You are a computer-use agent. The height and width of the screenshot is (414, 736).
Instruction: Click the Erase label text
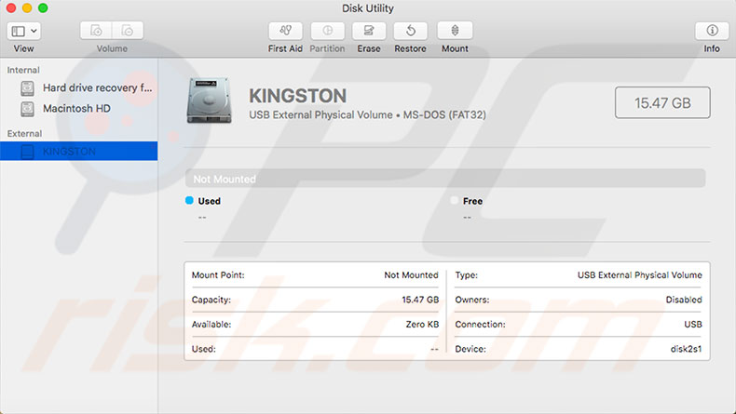click(369, 48)
